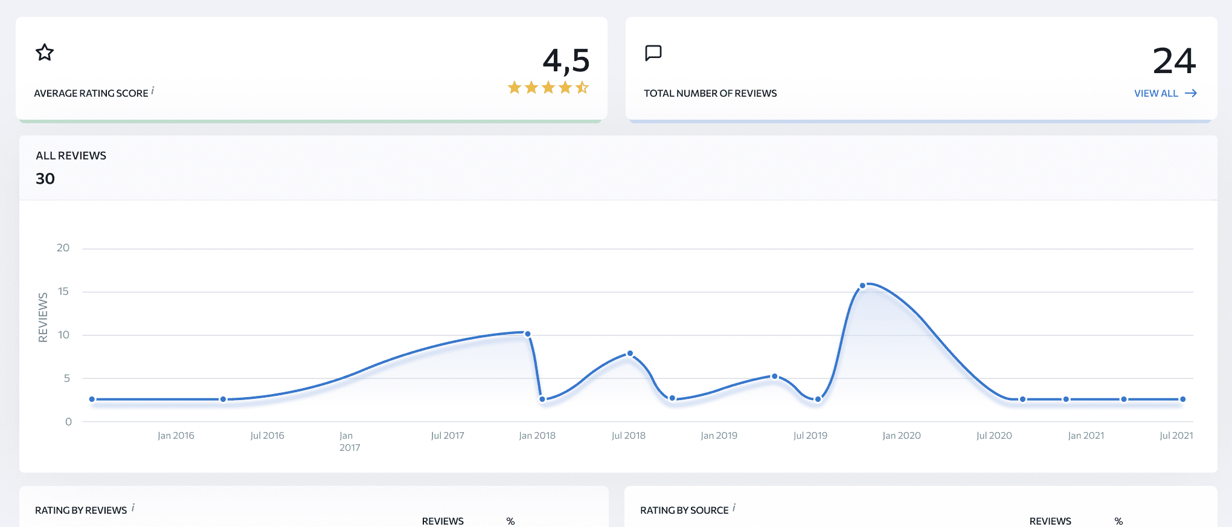Click the Jan 2020 axis label
The image size is (1232, 527).
pos(901,436)
